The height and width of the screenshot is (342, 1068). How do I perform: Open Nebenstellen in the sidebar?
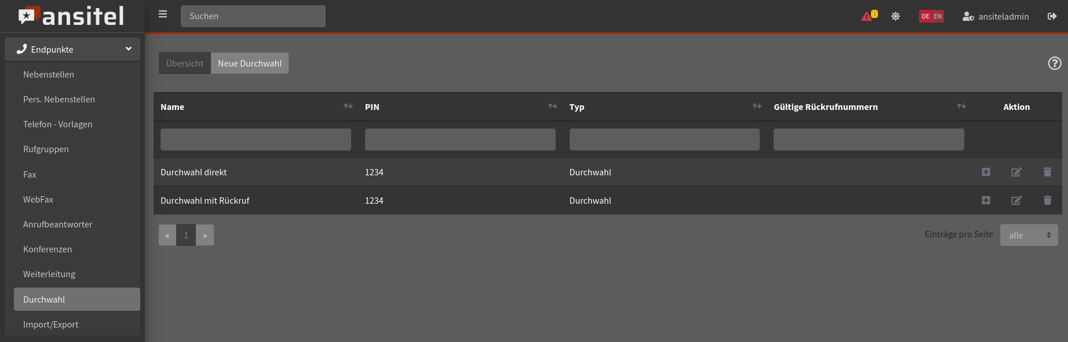click(x=49, y=75)
